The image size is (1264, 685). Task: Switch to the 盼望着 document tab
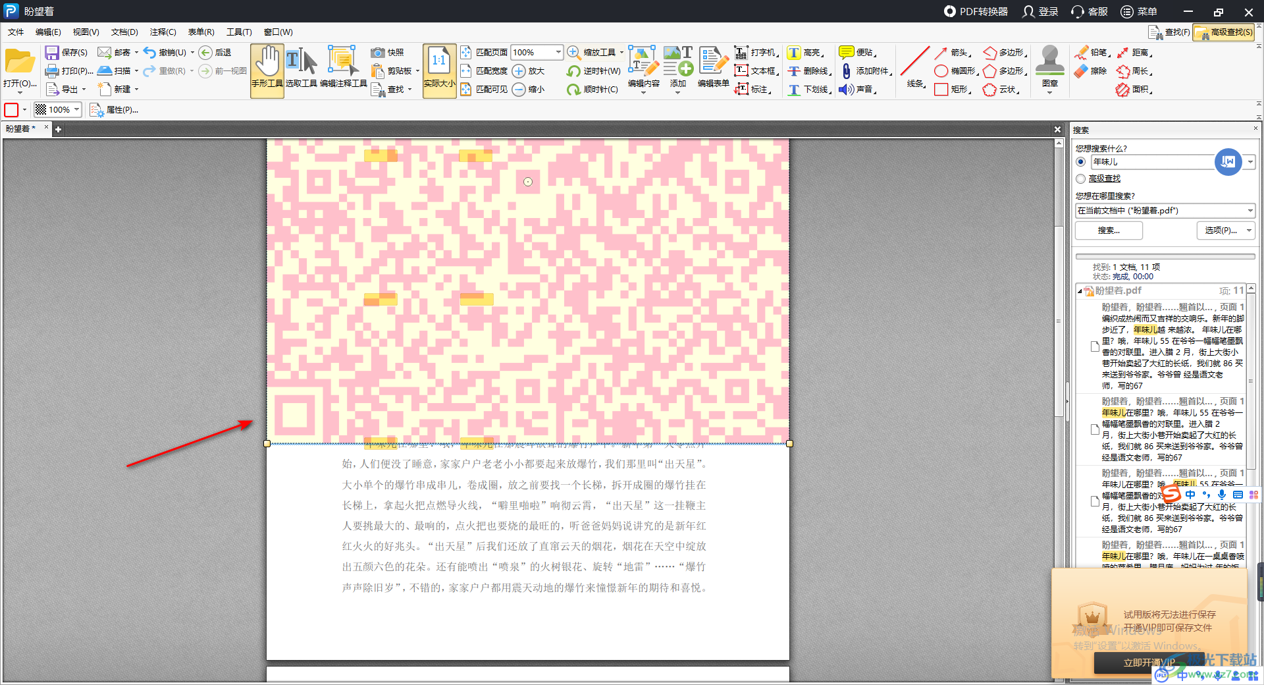pos(22,128)
